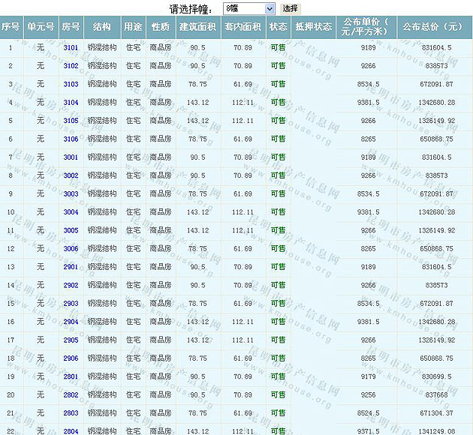Open room 2905 details link

click(71, 340)
